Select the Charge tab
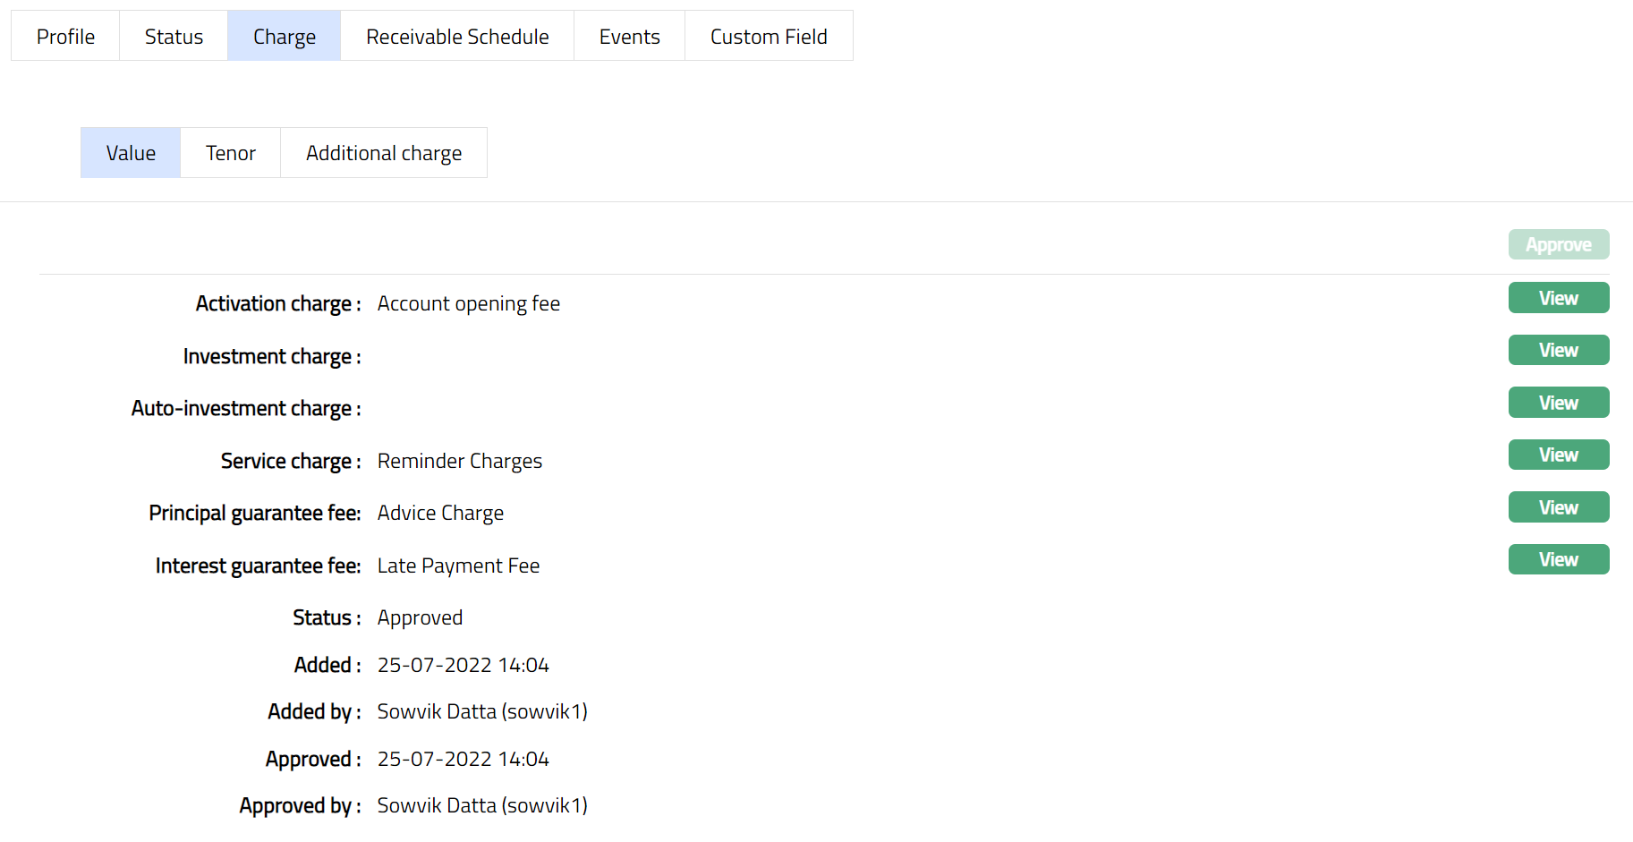This screenshot has height=842, width=1633. [284, 37]
